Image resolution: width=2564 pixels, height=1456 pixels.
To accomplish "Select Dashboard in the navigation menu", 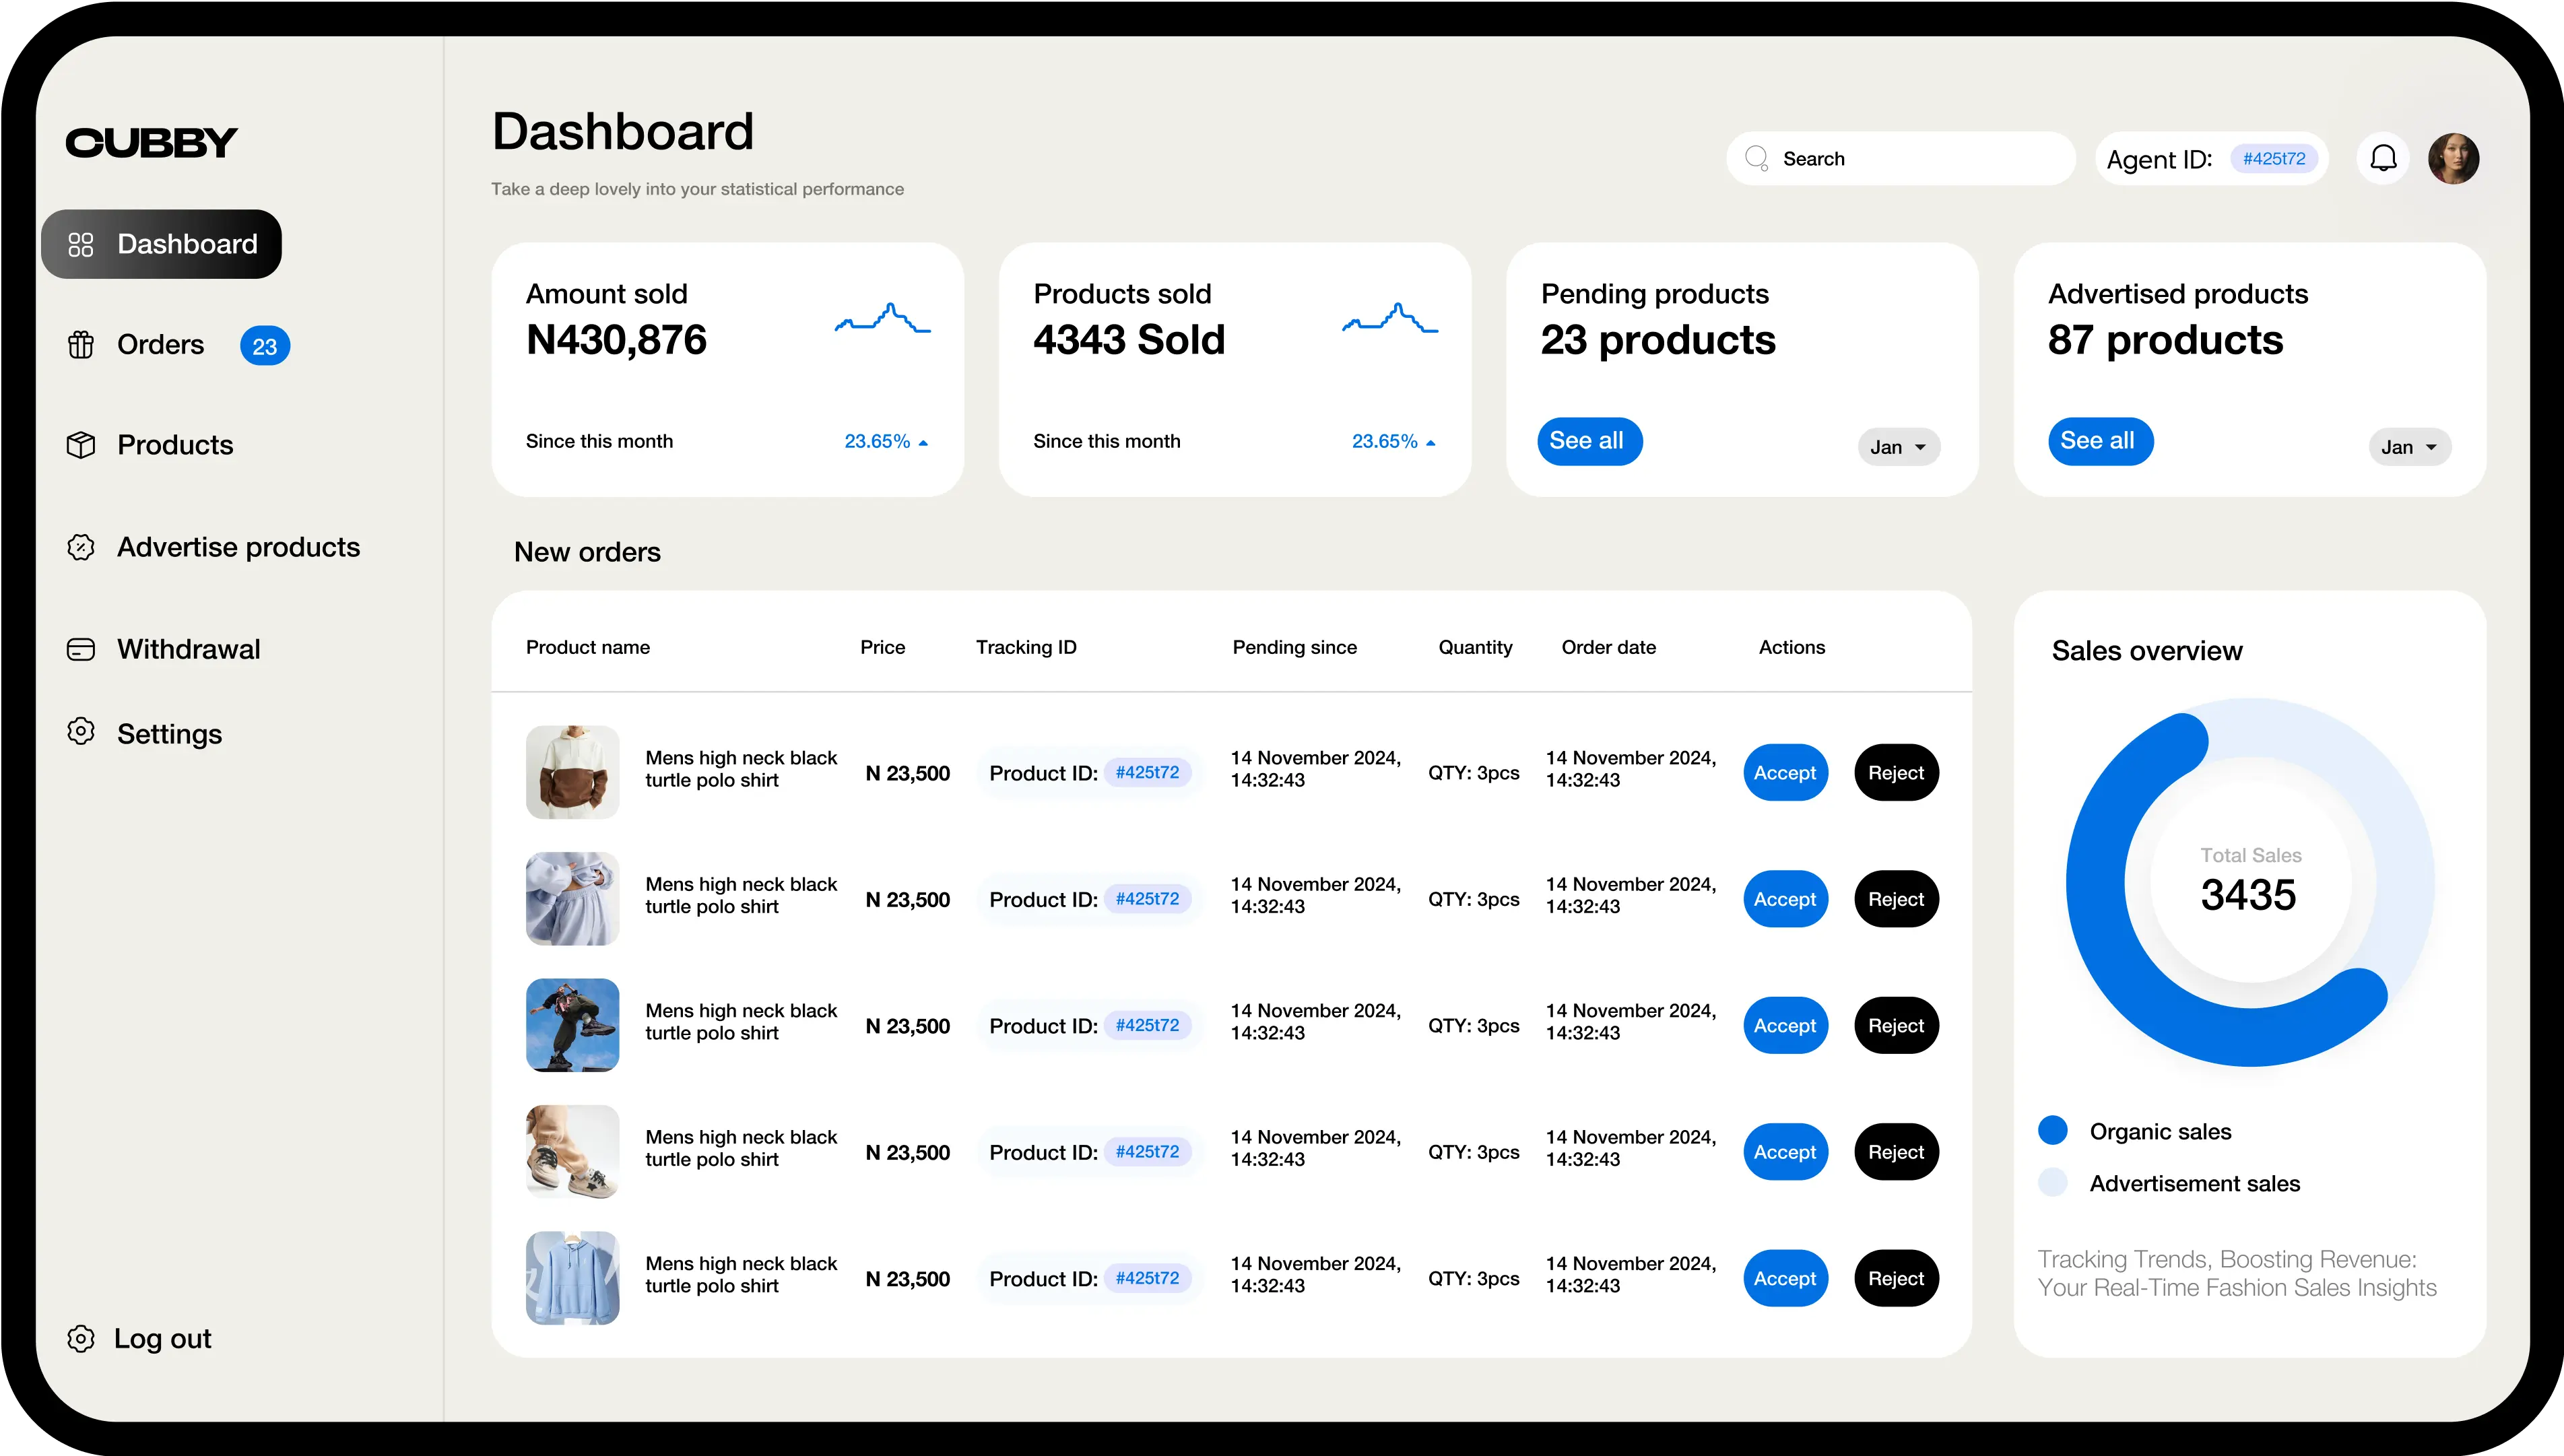I will tap(185, 243).
